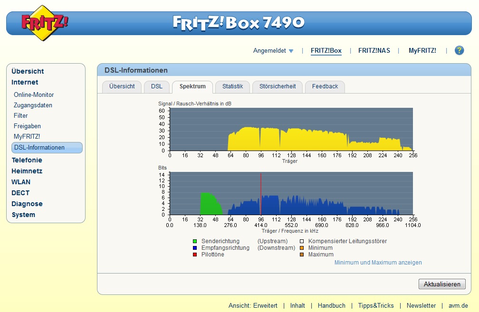Switch to the Übersicht tab
Screen dimensions: 479x312
[x=122, y=87]
